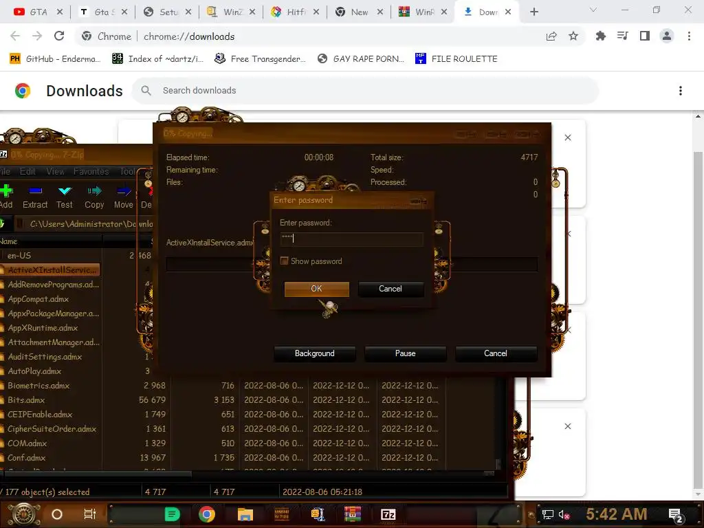
Task: Open Task View on the taskbar
Action: pyautogui.click(x=90, y=514)
